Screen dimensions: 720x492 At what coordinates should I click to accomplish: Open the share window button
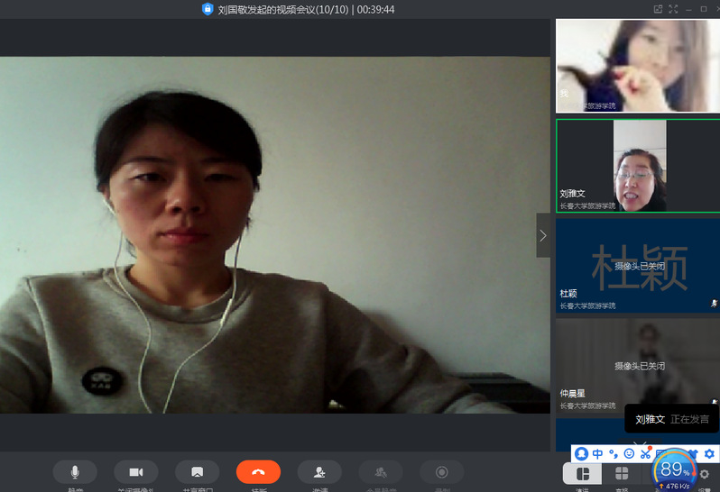[x=197, y=472]
